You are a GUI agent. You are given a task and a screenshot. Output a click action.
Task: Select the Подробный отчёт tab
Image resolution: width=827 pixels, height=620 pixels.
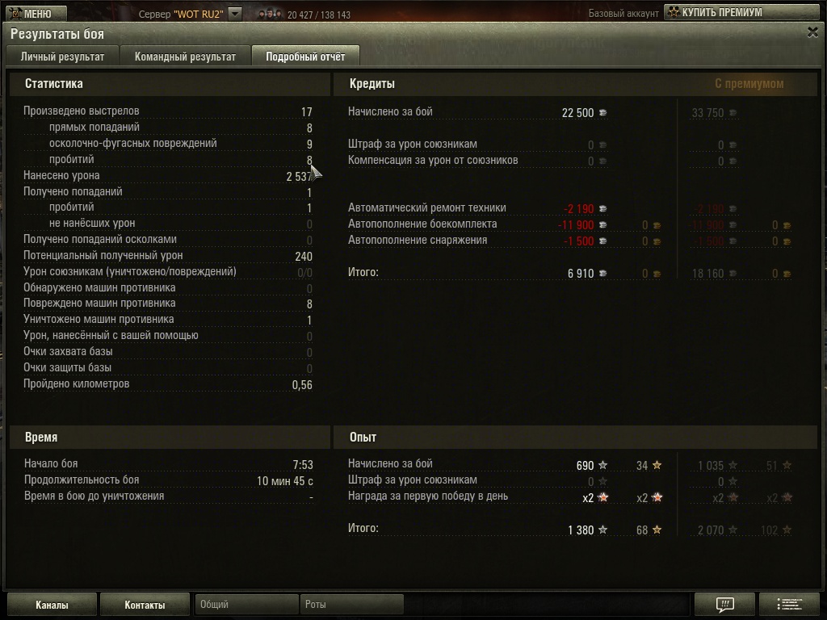(305, 56)
